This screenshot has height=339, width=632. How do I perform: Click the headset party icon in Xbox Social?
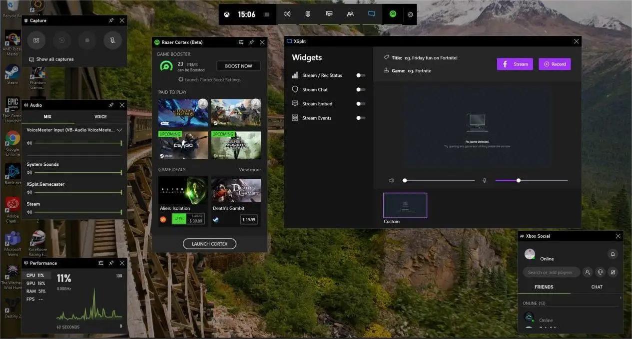(600, 272)
